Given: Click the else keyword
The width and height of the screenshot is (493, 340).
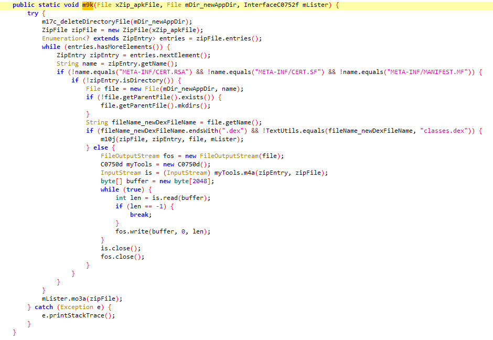Looking at the screenshot, I should (101, 147).
